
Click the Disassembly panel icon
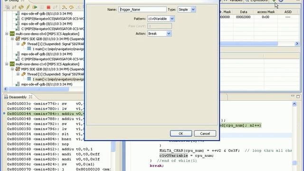pos(6,97)
